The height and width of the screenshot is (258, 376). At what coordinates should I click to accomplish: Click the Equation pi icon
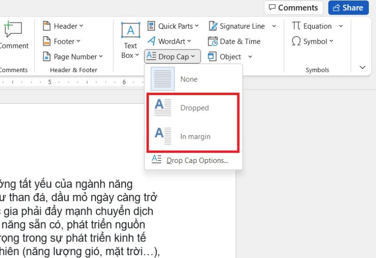click(296, 26)
